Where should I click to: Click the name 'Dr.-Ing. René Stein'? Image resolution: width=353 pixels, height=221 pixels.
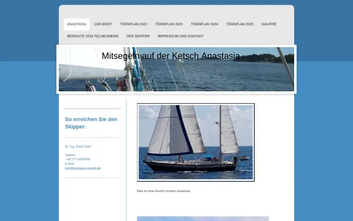coord(78,147)
